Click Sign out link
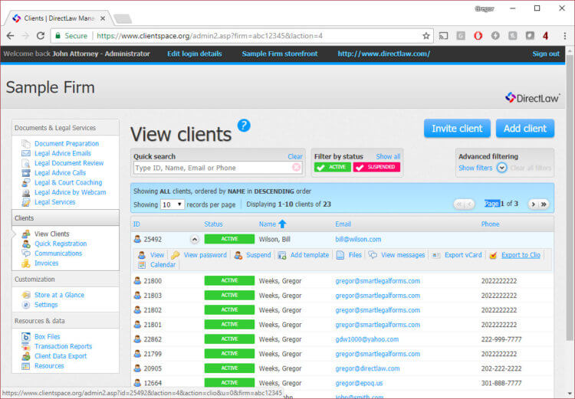 [x=546, y=54]
